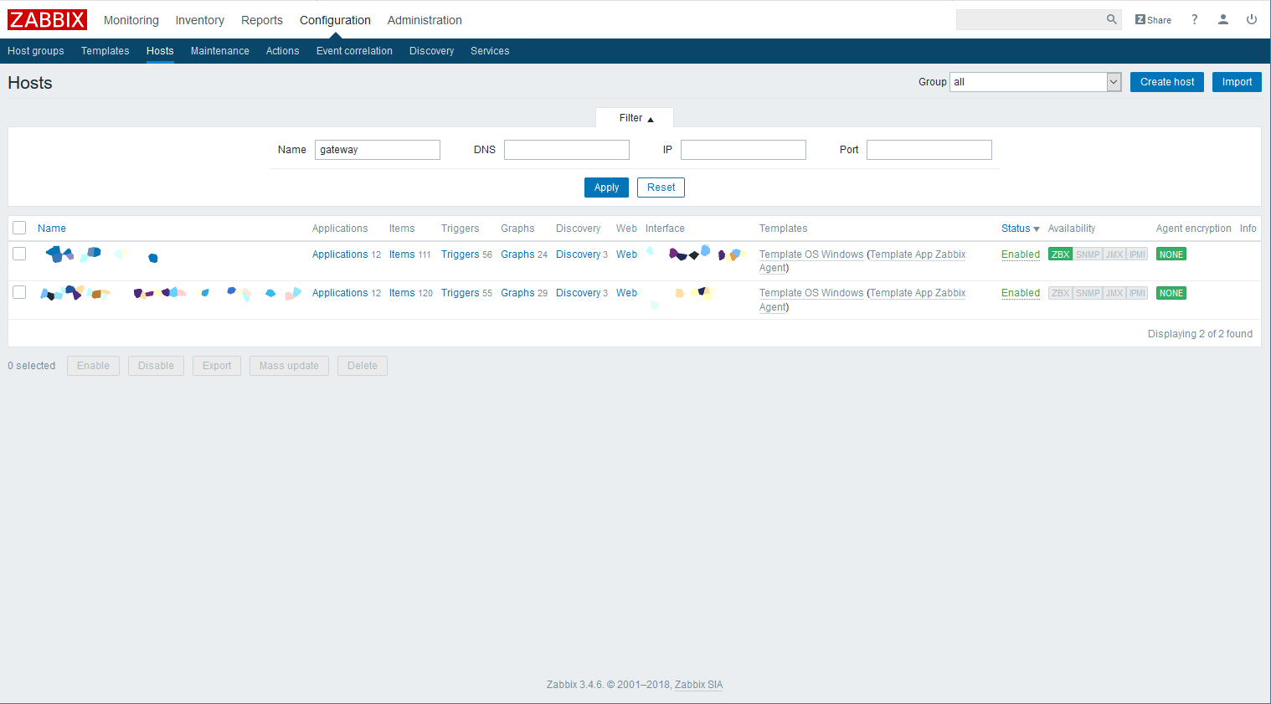Click green ZBX availability badge in first row
1271x704 pixels.
(x=1060, y=254)
